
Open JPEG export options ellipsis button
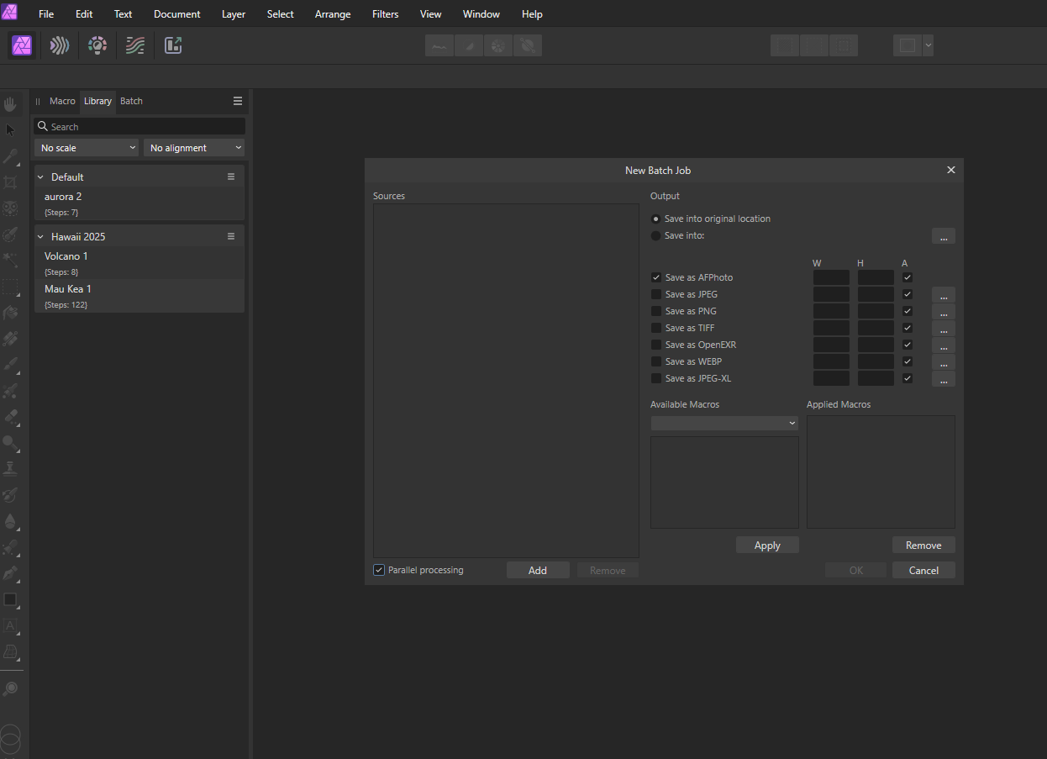943,295
